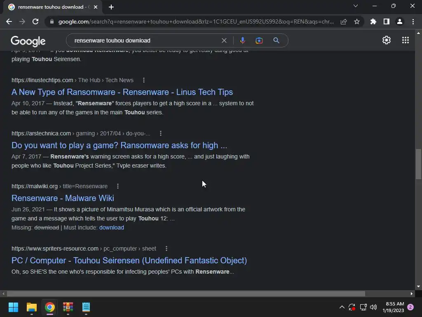The width and height of the screenshot is (422, 317).
Task: Expand the tab search chevron
Action: [356, 6]
